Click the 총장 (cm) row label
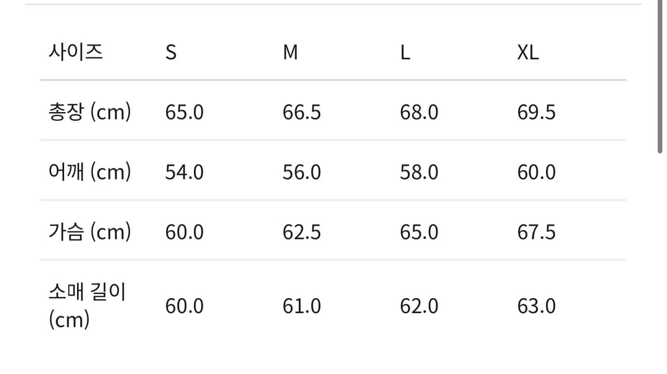Image resolution: width=667 pixels, height=374 pixels. (x=90, y=111)
